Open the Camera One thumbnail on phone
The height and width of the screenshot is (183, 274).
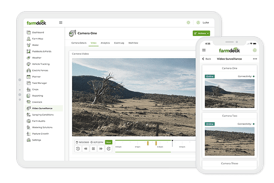(230, 94)
